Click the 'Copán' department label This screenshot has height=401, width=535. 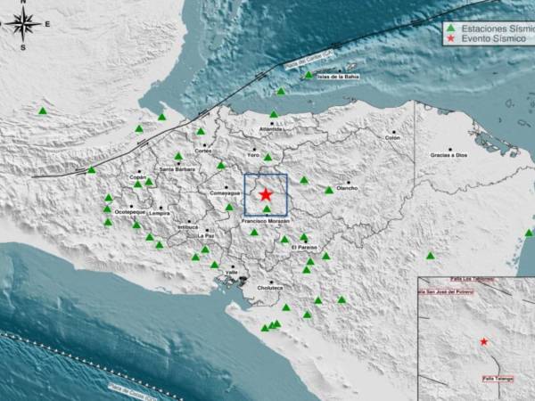[x=138, y=177]
